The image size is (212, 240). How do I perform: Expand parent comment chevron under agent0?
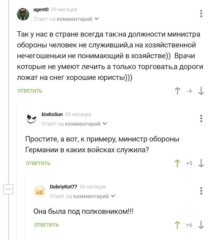[x=97, y=19]
